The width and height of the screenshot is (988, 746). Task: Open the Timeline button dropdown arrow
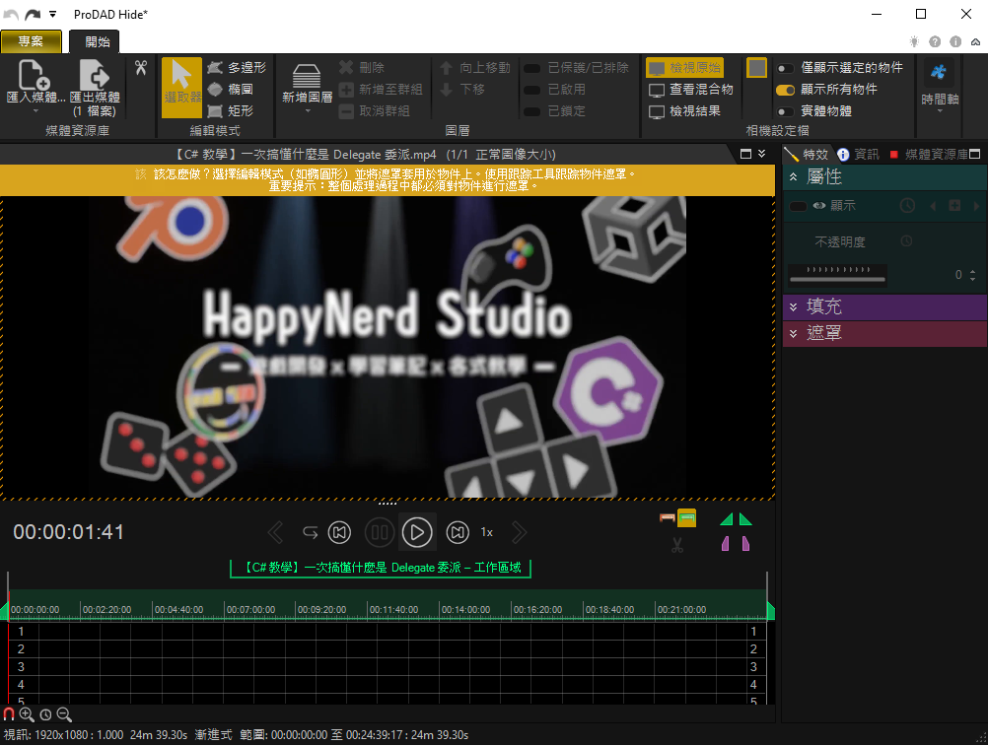(x=940, y=111)
